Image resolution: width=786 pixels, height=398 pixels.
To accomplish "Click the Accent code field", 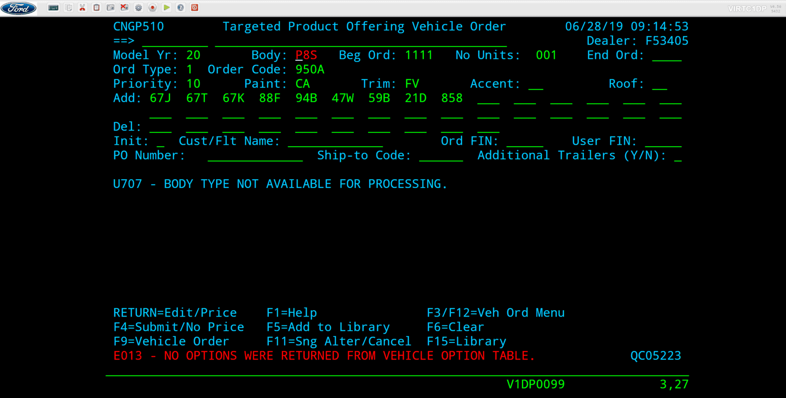I will tap(535, 84).
